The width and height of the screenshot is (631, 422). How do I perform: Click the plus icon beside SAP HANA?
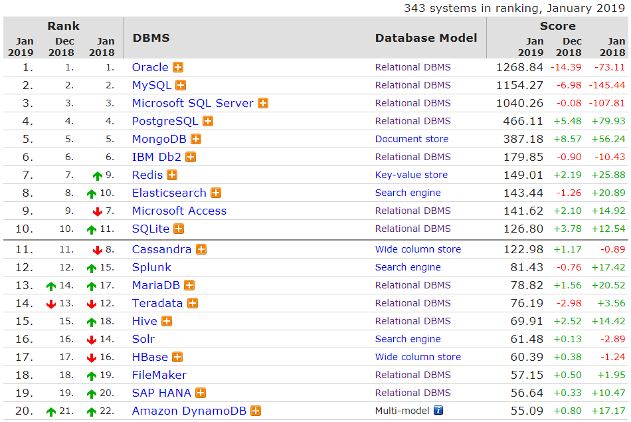tap(201, 393)
